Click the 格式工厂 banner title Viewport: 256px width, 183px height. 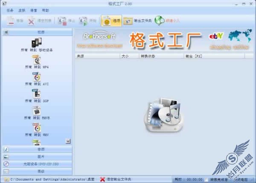click(x=165, y=41)
